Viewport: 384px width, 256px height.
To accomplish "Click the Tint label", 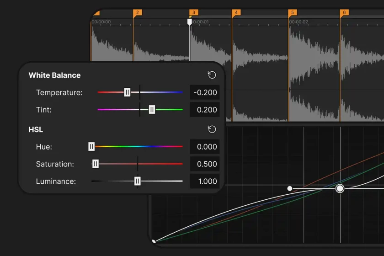I will tap(44, 110).
